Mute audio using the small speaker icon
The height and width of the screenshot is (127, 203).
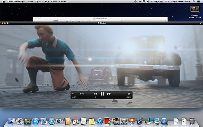[73, 94]
